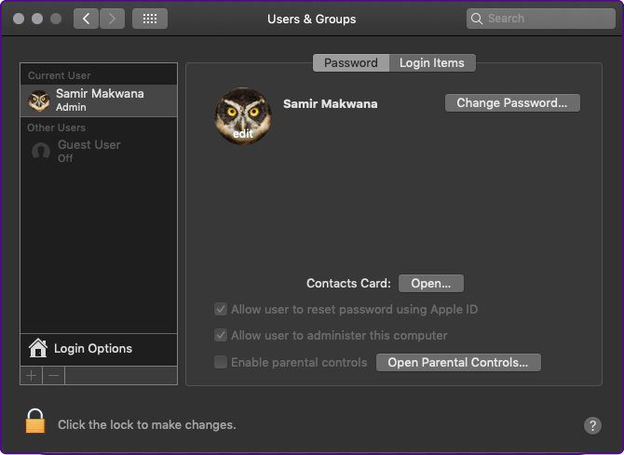Enable parental controls checkbox
Screen dimensions: 624x455
click(221, 362)
